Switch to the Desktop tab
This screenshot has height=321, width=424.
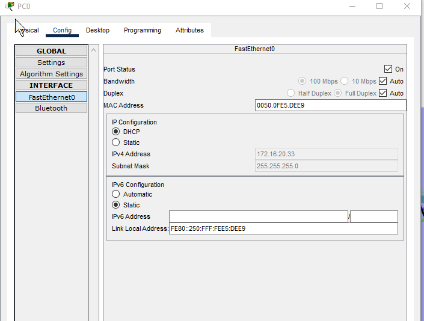pos(97,30)
